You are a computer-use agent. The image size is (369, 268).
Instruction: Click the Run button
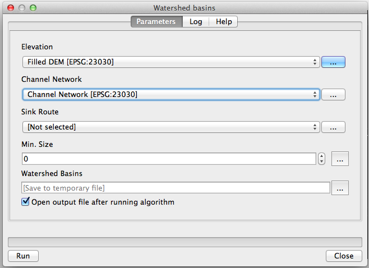(x=23, y=256)
